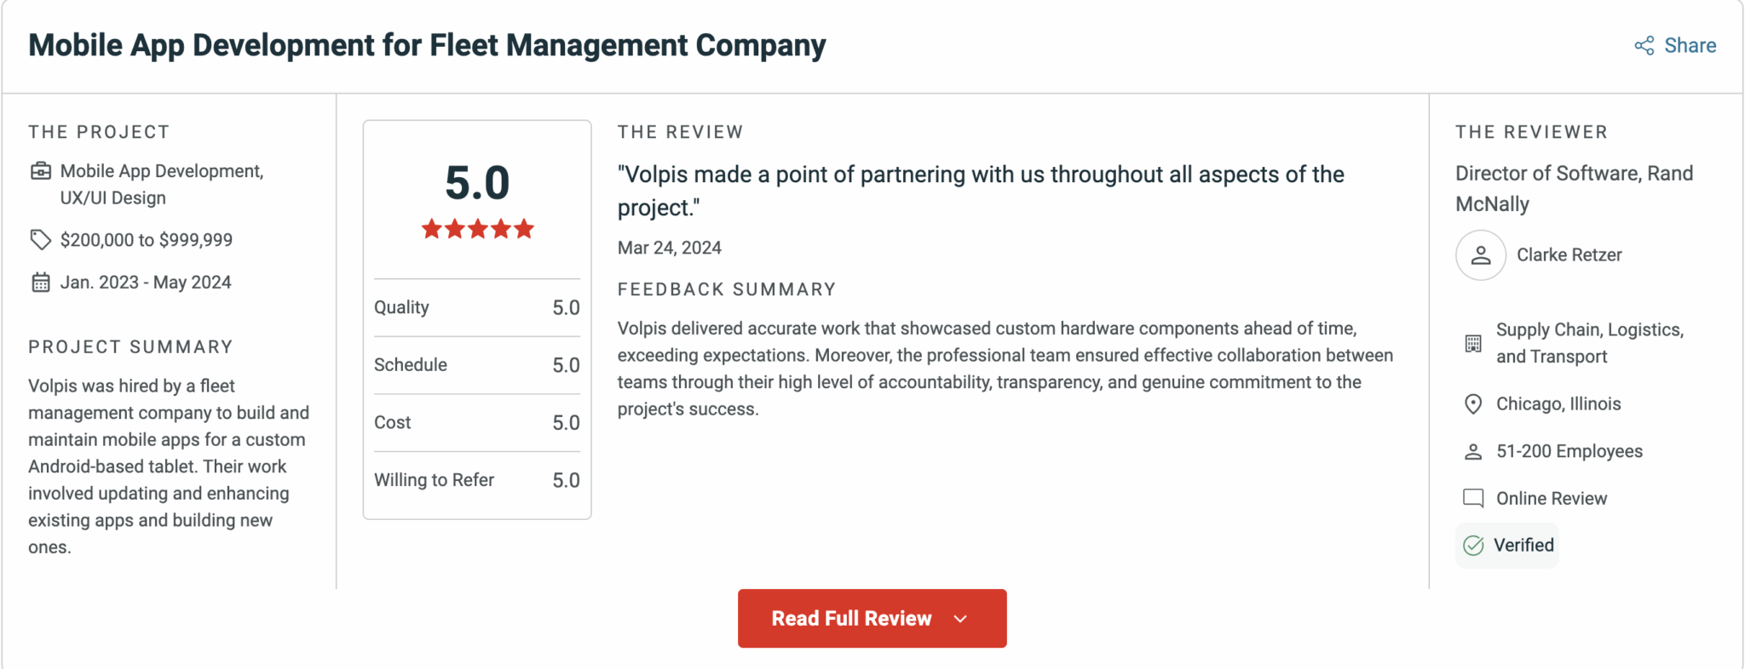
Task: Click the location pin icon
Action: click(1473, 404)
